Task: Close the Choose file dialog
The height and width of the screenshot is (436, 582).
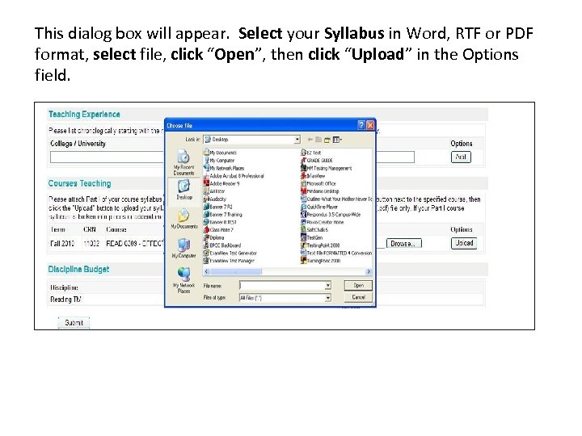Action: click(x=370, y=125)
